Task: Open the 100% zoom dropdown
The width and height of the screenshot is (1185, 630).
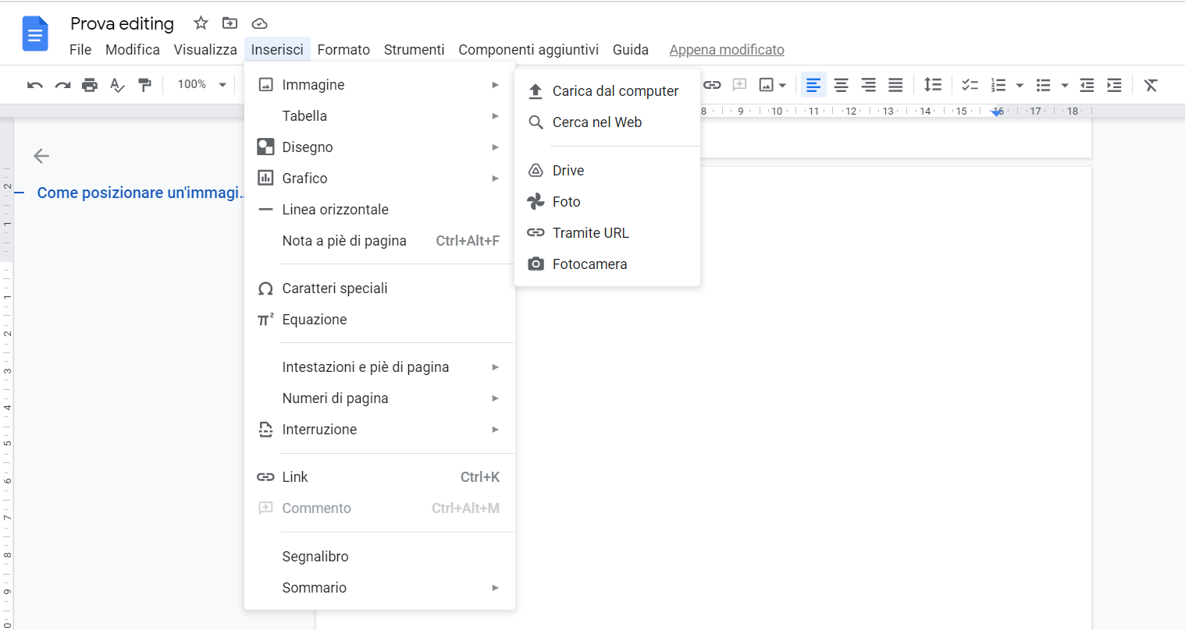Action: (201, 84)
